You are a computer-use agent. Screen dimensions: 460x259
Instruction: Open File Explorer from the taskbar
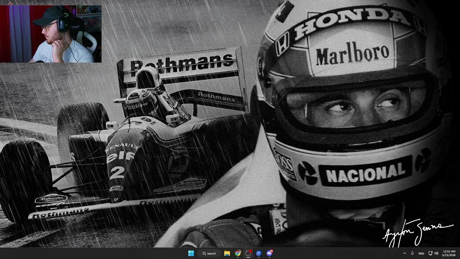pos(227,253)
